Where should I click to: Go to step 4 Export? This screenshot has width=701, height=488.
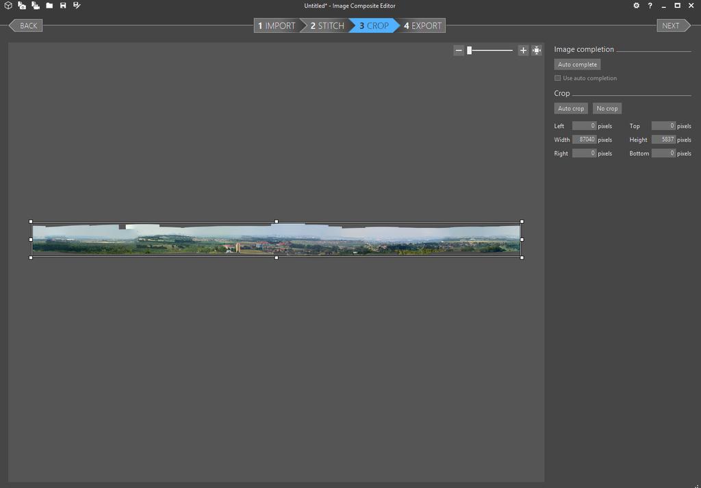[x=423, y=25]
